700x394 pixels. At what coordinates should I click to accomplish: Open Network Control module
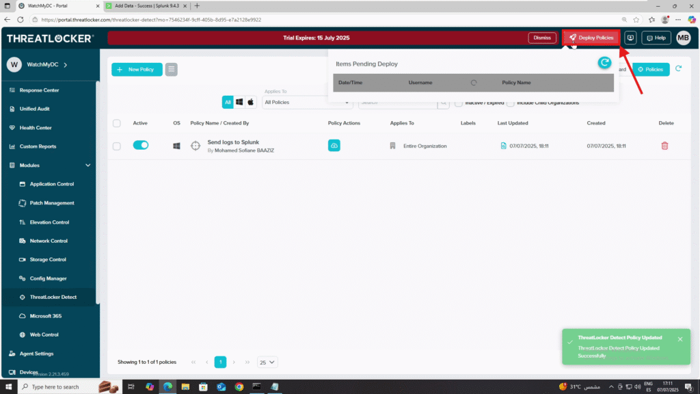[x=49, y=241]
